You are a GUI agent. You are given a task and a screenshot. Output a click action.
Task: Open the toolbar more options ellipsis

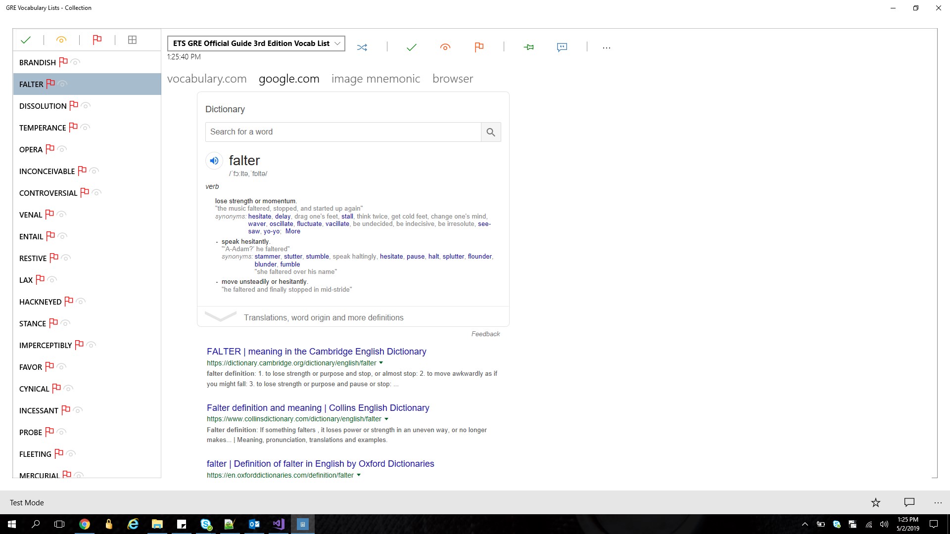606,48
